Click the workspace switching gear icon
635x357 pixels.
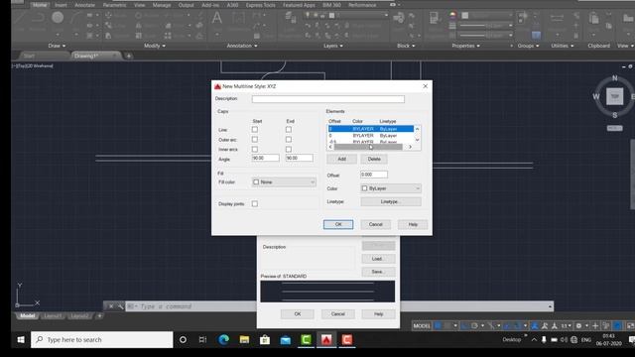click(578, 325)
